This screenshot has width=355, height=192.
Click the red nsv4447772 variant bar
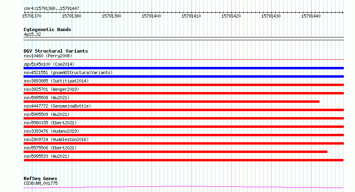click(x=183, y=110)
